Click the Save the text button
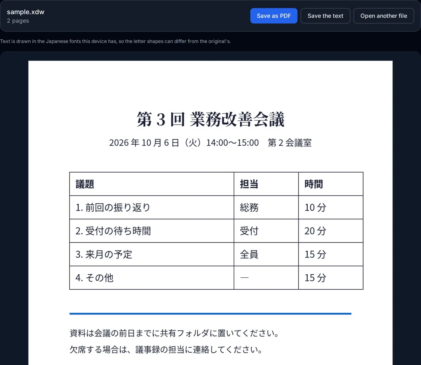421x365 pixels. click(x=325, y=16)
